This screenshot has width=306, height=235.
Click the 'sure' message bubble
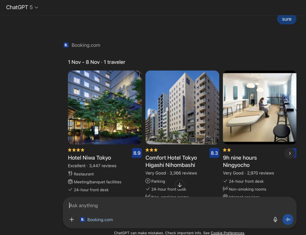(286, 19)
